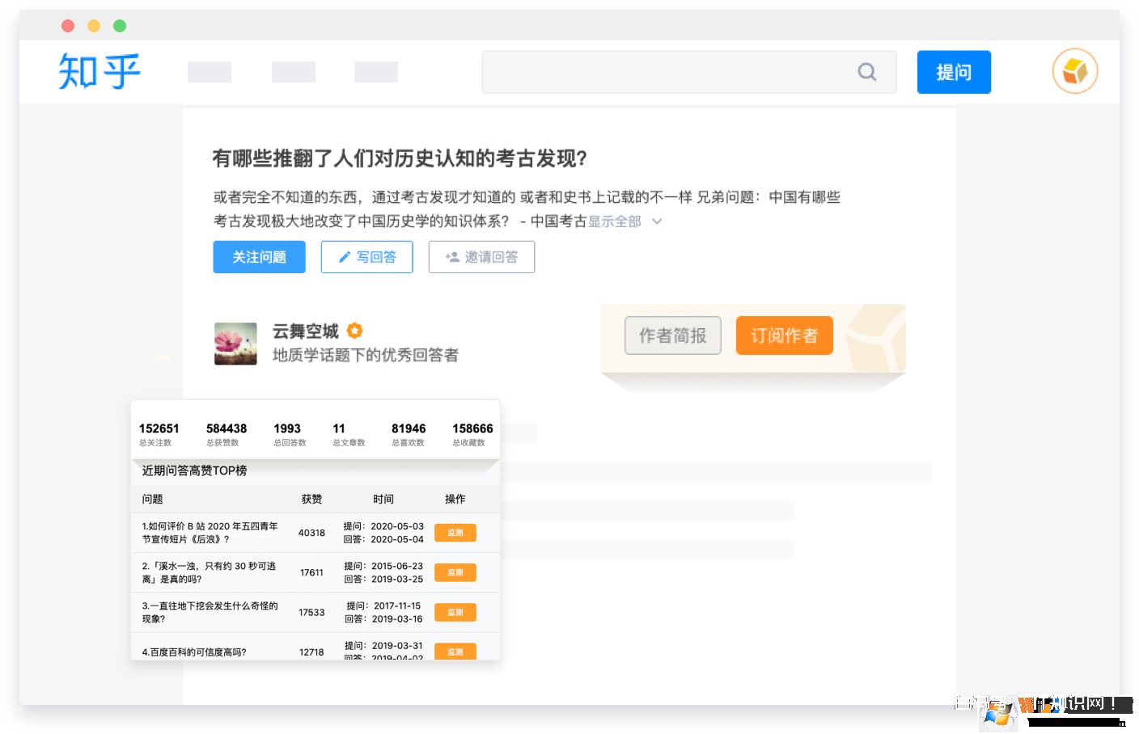Viewport: 1139px width, 734px height.
Task: Expand question description via 显示全部
Action: (x=614, y=221)
